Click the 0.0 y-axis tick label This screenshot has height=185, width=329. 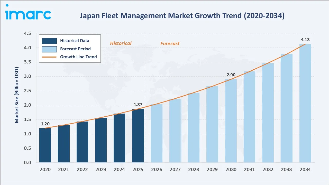28,163
